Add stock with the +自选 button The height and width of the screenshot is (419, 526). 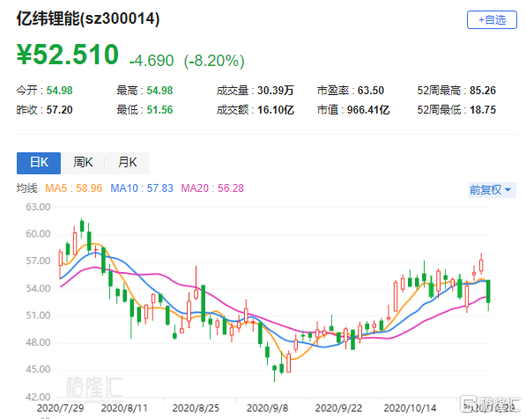[492, 20]
